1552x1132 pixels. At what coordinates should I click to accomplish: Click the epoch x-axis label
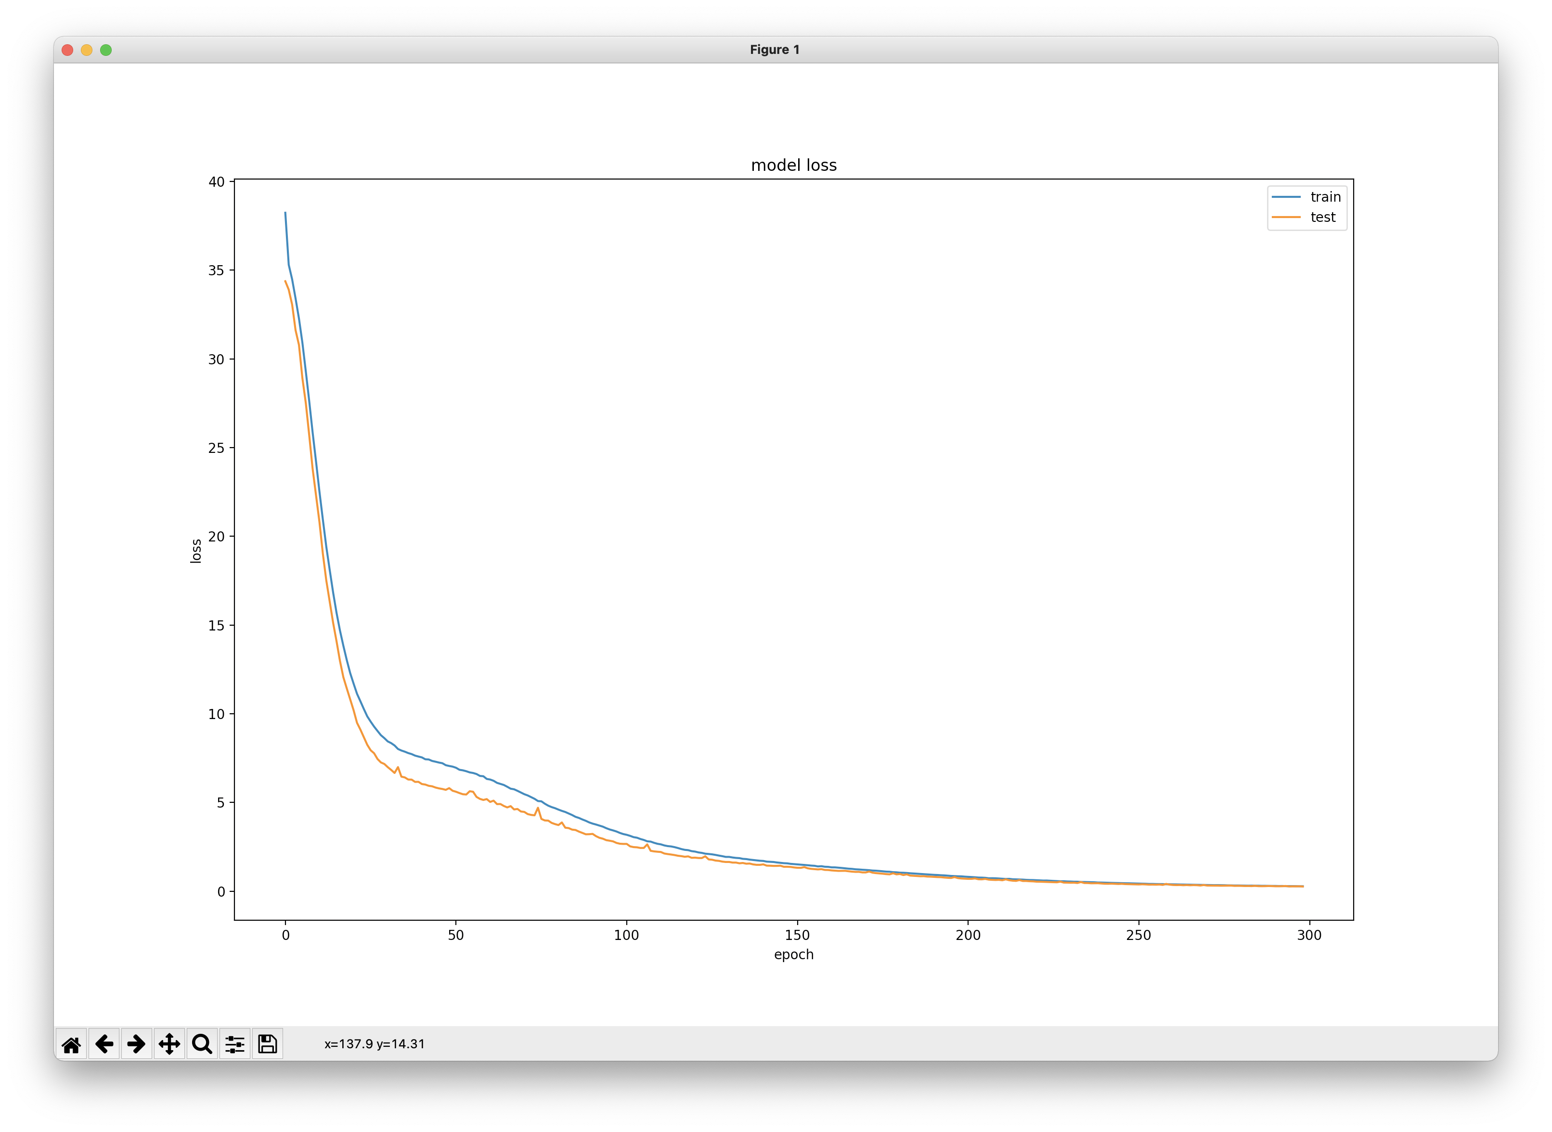point(793,954)
